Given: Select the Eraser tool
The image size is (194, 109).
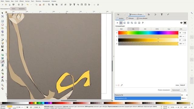Looking at the screenshot, I should (2, 77).
